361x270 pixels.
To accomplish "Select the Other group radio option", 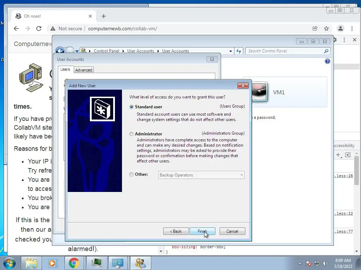I will [x=131, y=174].
